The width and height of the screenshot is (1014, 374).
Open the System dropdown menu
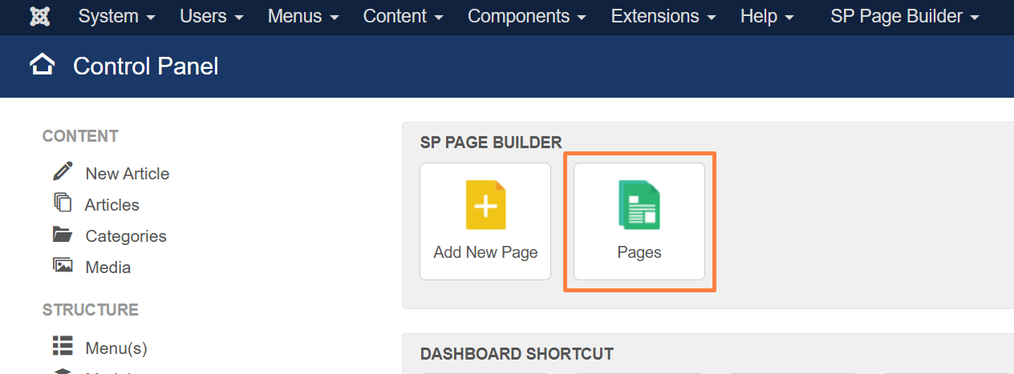click(117, 16)
